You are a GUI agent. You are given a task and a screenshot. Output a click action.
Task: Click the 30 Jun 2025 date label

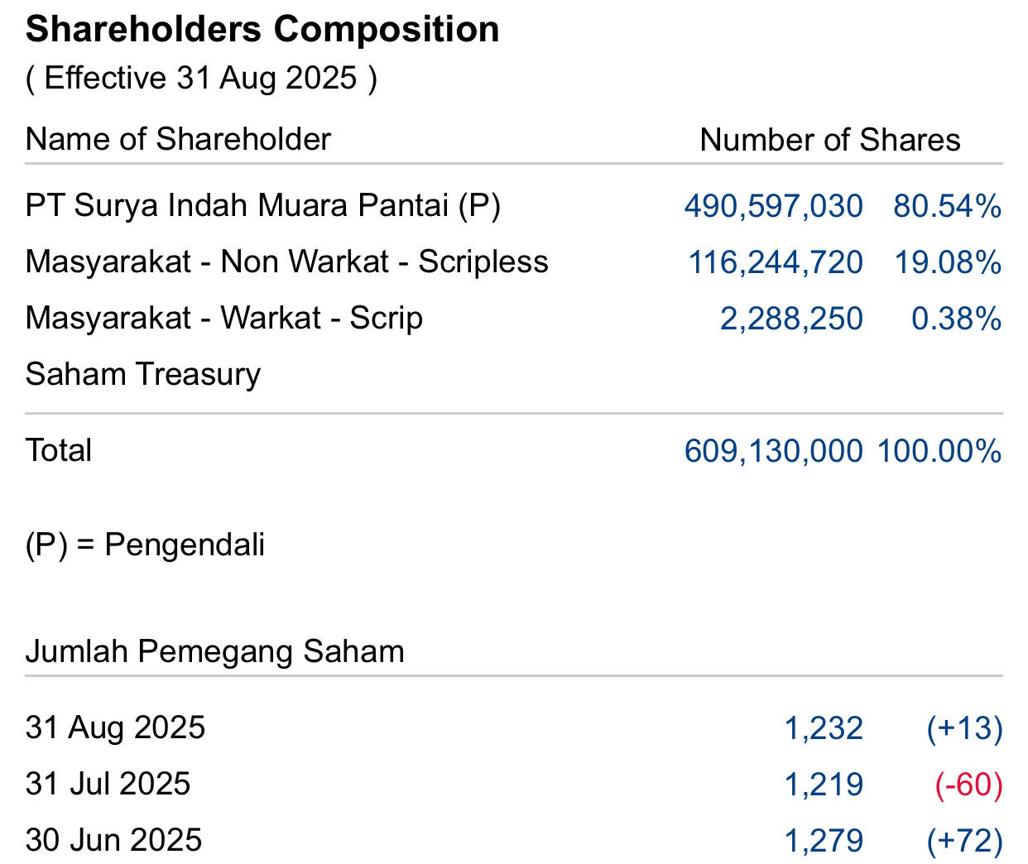pos(113,840)
